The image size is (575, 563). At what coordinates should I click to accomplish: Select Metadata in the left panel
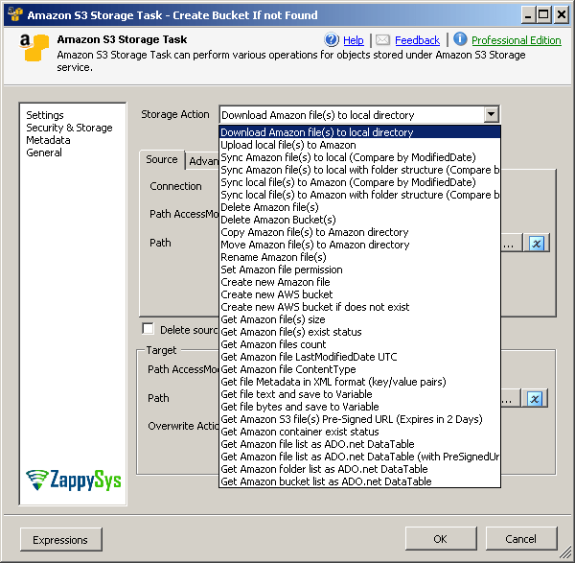pyautogui.click(x=48, y=140)
